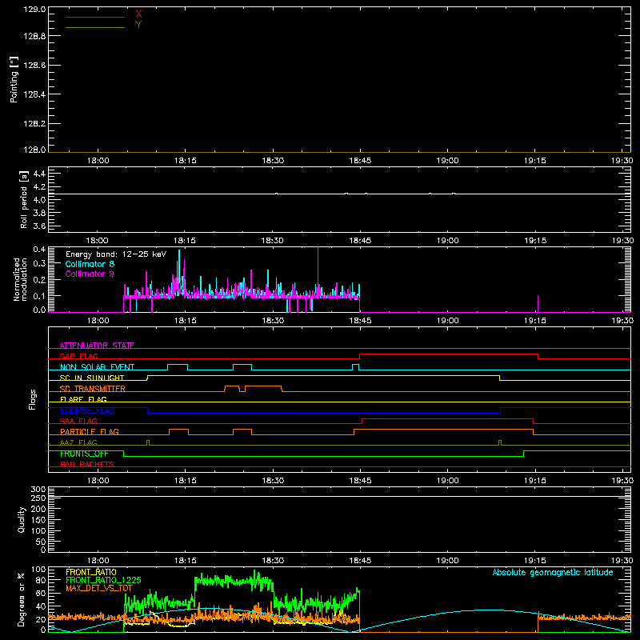Click the raised GAP_FLAG segment after 18:45
The image size is (640, 640).
[449, 354]
